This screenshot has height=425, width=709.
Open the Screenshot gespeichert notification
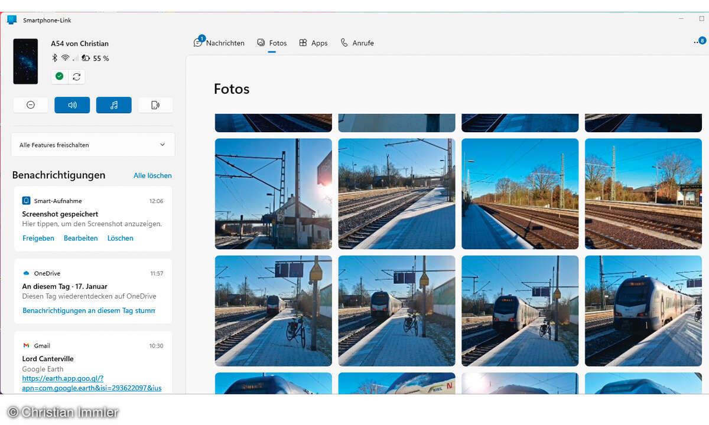point(93,218)
